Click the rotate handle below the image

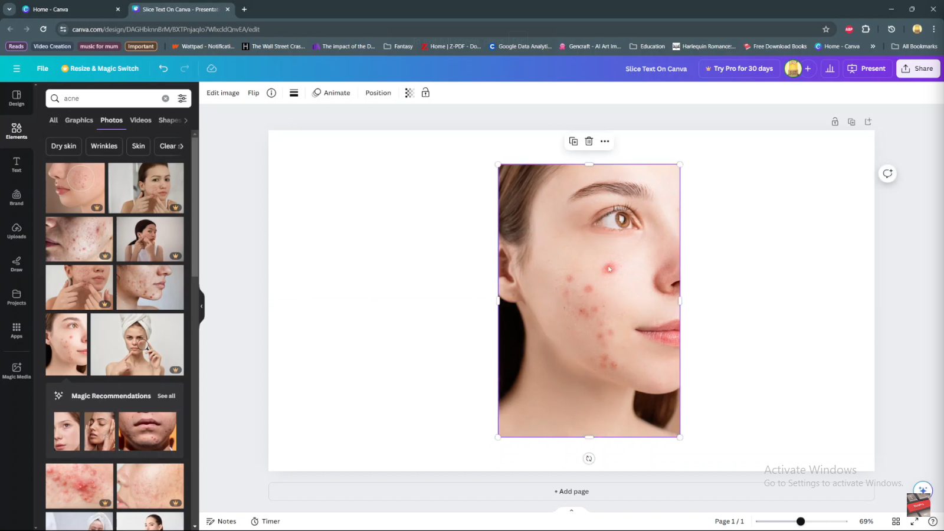(x=589, y=458)
